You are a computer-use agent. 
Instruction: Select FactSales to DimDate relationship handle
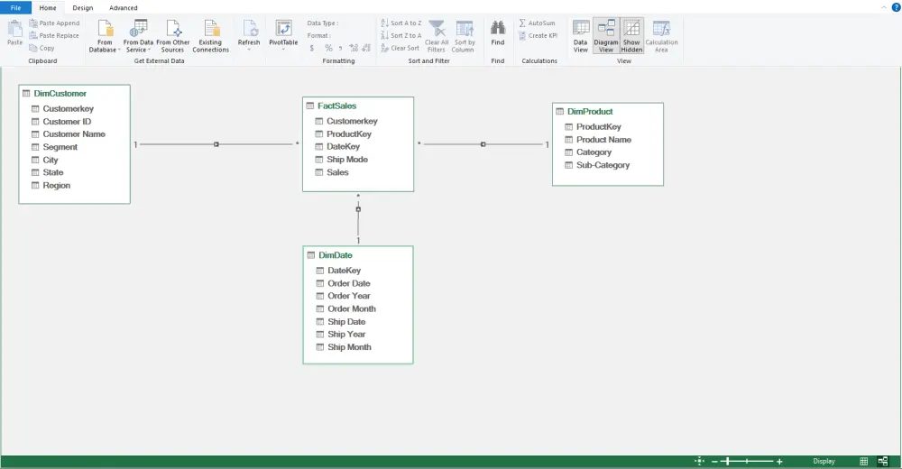(x=358, y=209)
